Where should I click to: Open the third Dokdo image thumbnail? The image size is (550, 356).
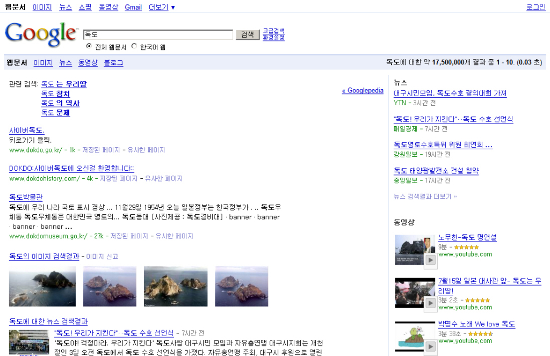pos(176,286)
